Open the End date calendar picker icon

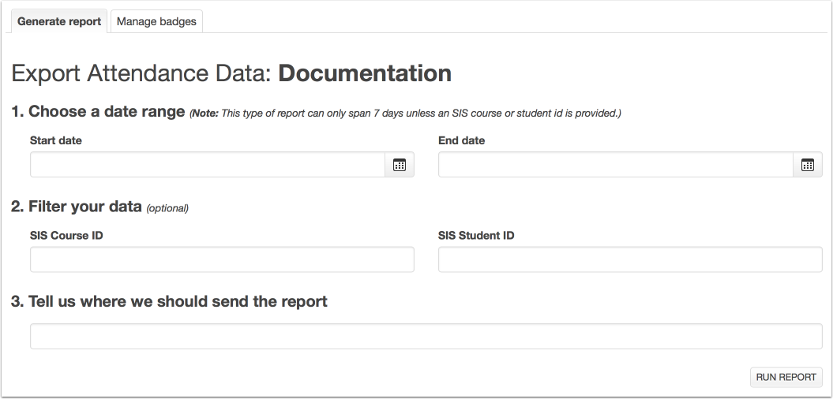point(808,165)
